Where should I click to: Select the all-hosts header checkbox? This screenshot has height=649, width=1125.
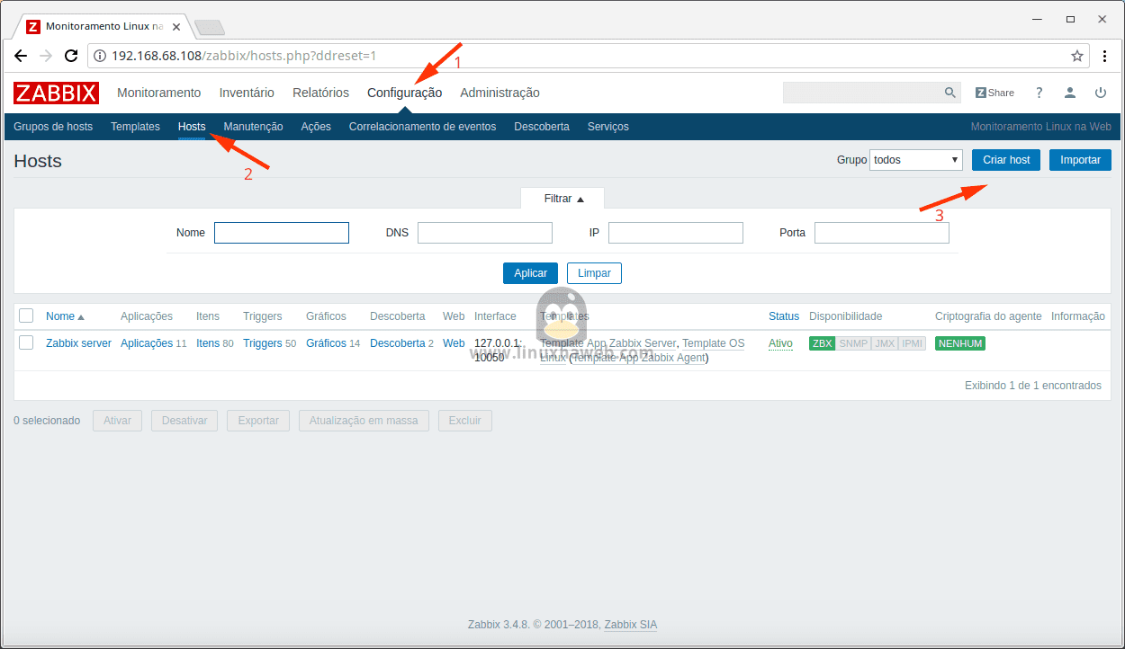tap(26, 316)
